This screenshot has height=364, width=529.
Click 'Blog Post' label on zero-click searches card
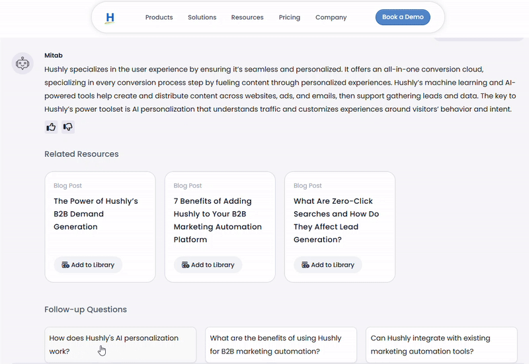(307, 186)
